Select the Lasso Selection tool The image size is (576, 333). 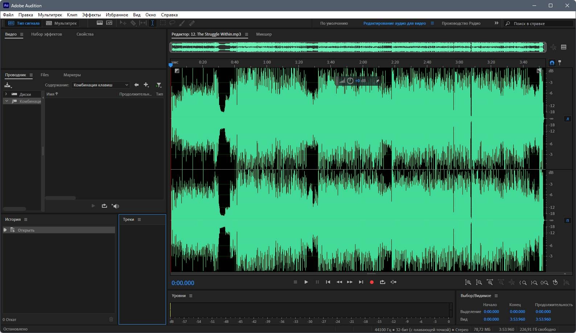(x=172, y=23)
